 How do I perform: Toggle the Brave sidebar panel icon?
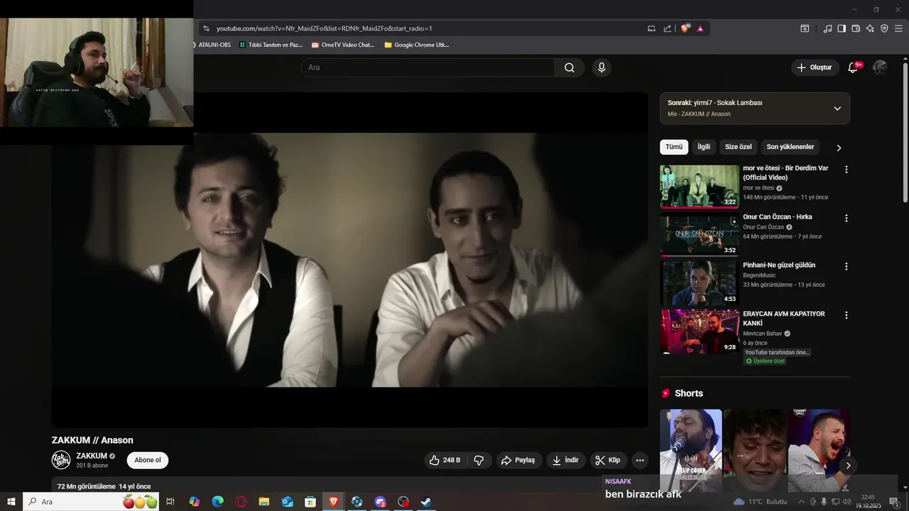click(x=842, y=28)
